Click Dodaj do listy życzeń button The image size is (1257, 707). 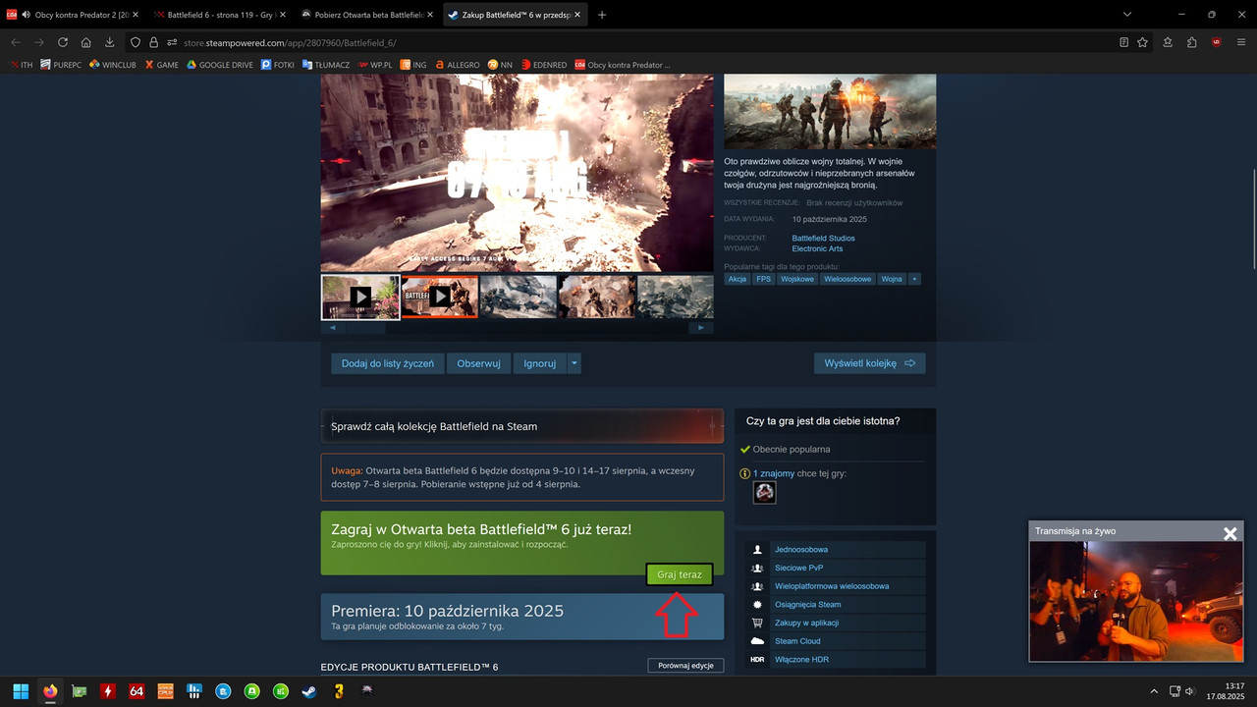[388, 363]
